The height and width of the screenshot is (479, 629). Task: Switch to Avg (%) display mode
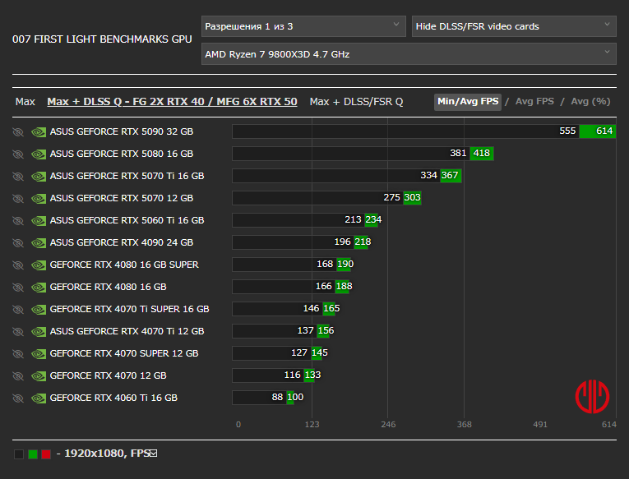click(590, 101)
